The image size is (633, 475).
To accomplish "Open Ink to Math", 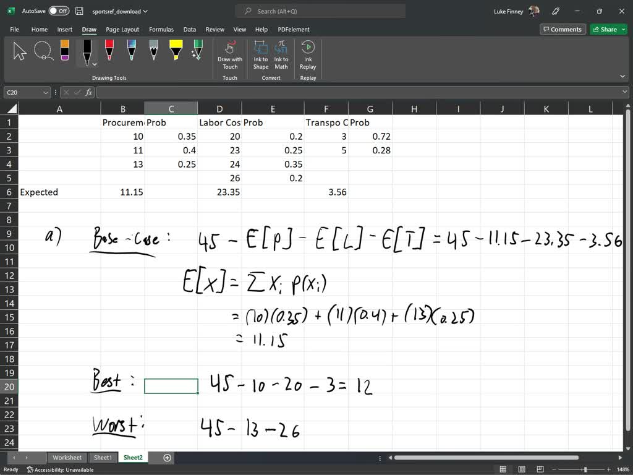I will click(281, 55).
